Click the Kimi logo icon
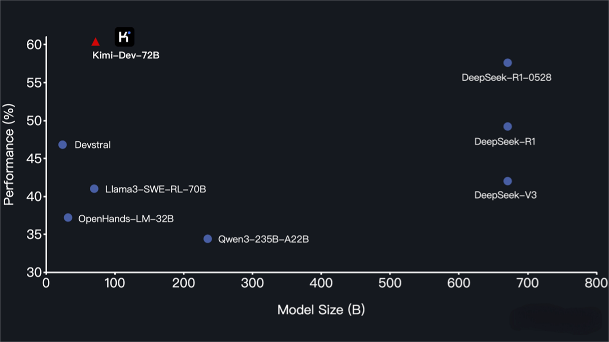The height and width of the screenshot is (342, 609). pyautogui.click(x=124, y=37)
